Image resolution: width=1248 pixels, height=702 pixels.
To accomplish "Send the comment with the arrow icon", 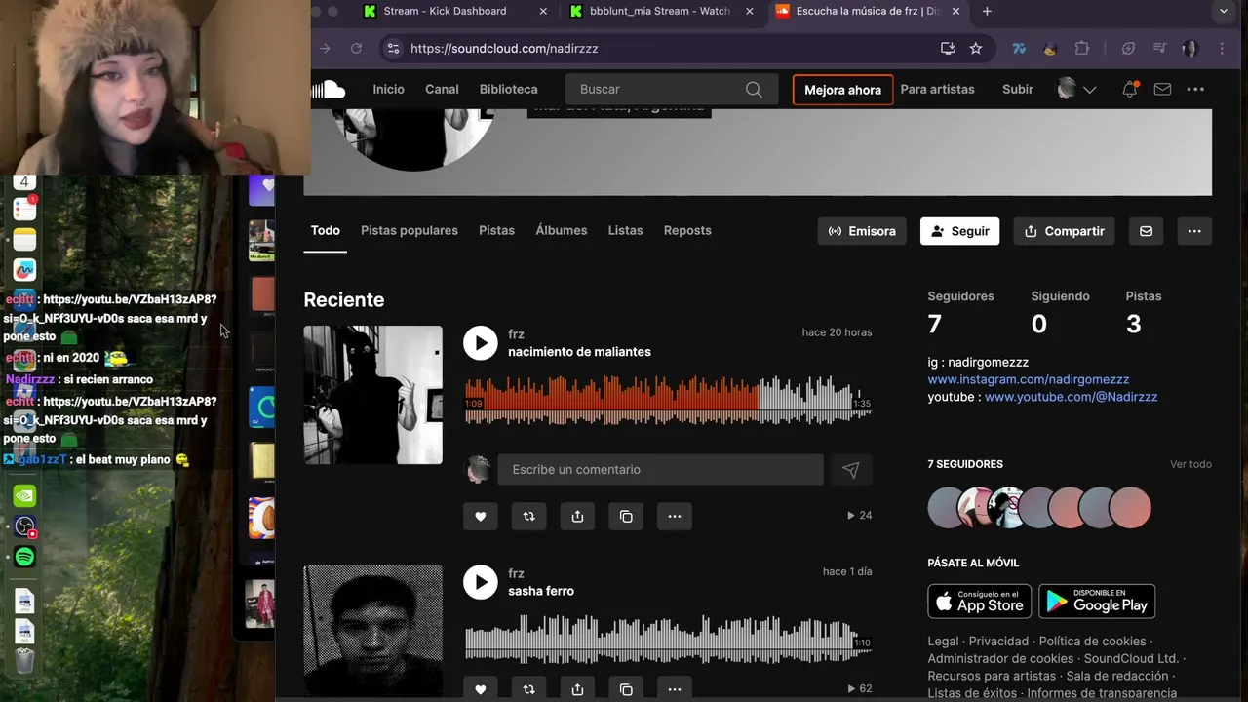I will [x=850, y=470].
